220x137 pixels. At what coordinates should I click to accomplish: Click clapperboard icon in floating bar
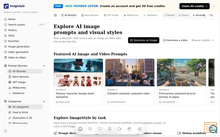click(129, 129)
